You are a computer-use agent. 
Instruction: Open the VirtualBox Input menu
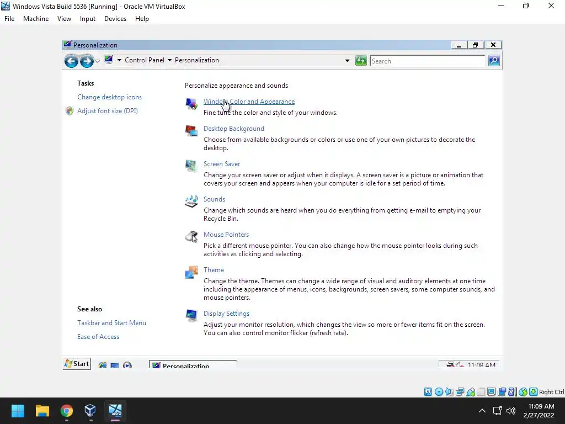click(88, 19)
